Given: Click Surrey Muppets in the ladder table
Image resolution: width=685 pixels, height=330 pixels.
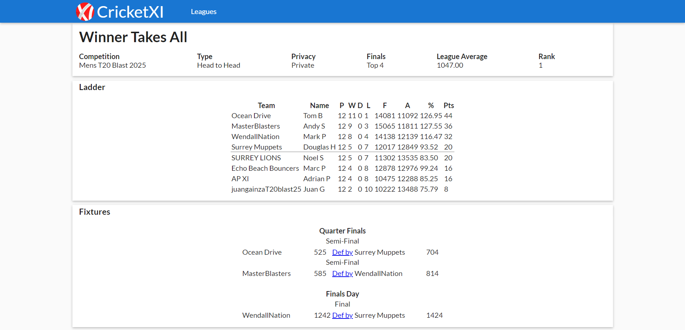Looking at the screenshot, I should (x=257, y=147).
